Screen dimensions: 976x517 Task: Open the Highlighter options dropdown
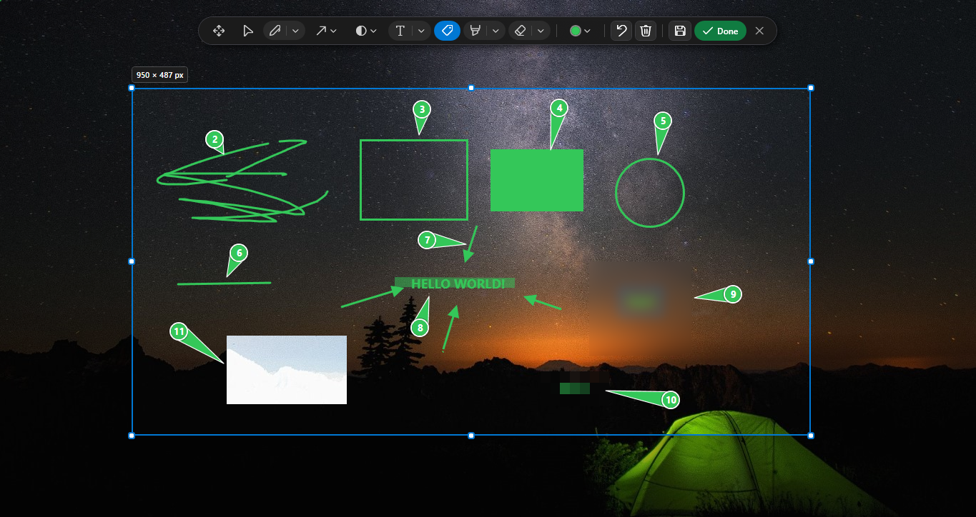(496, 31)
